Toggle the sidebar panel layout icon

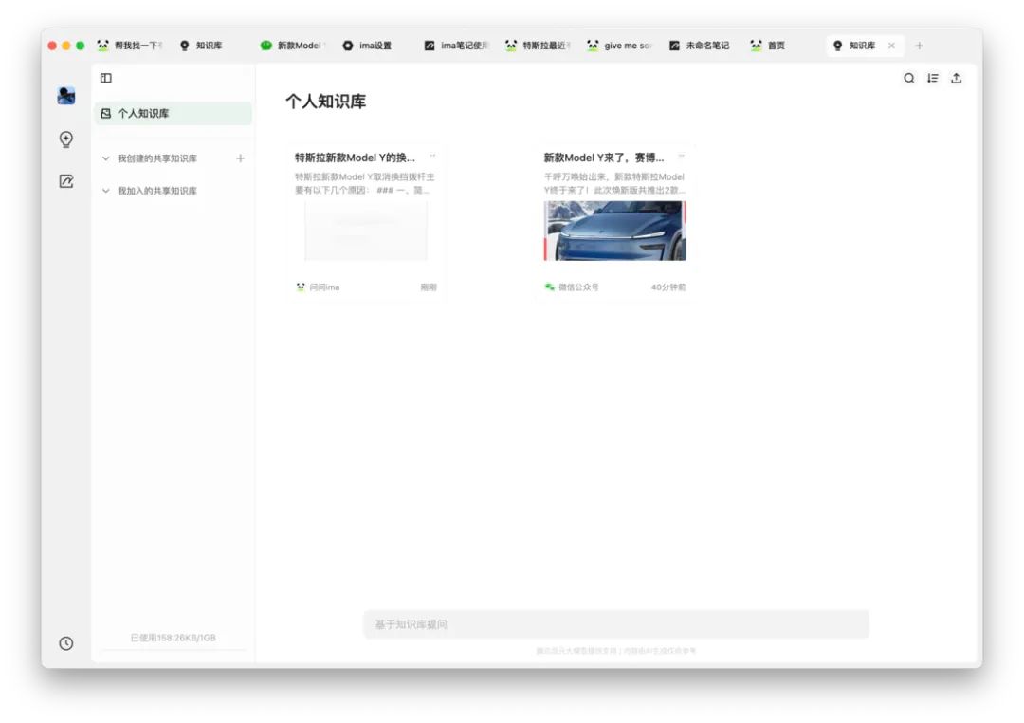pyautogui.click(x=106, y=78)
